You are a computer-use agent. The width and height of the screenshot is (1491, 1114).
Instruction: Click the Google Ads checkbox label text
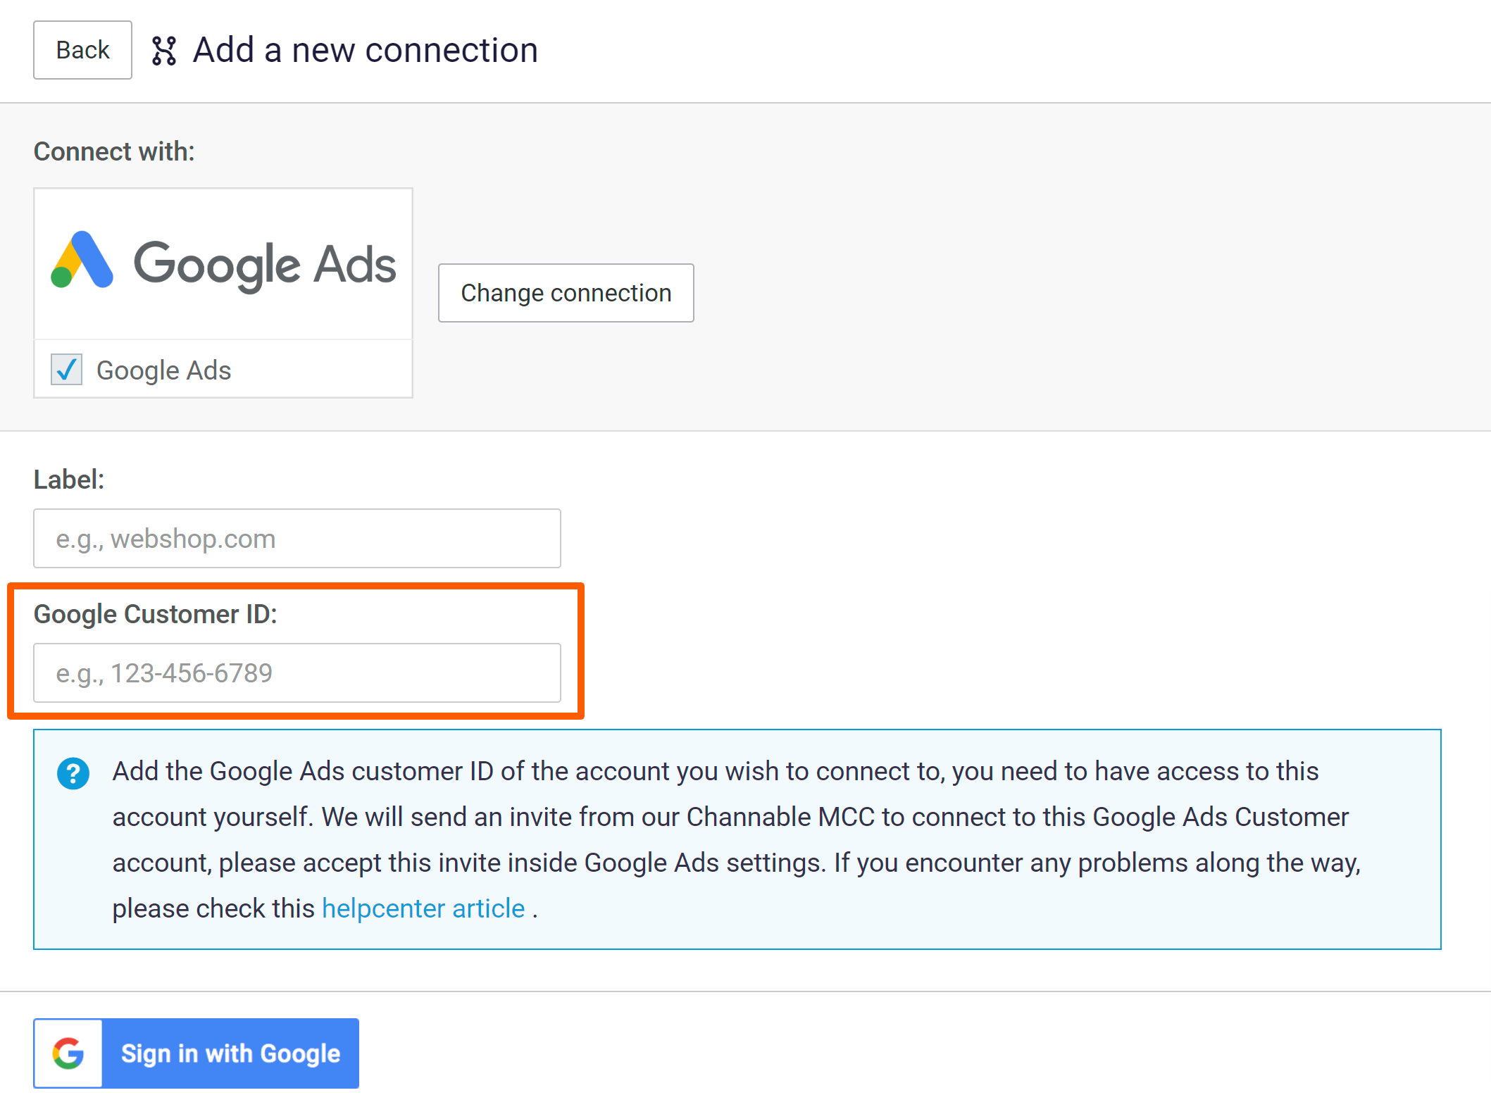tap(163, 370)
